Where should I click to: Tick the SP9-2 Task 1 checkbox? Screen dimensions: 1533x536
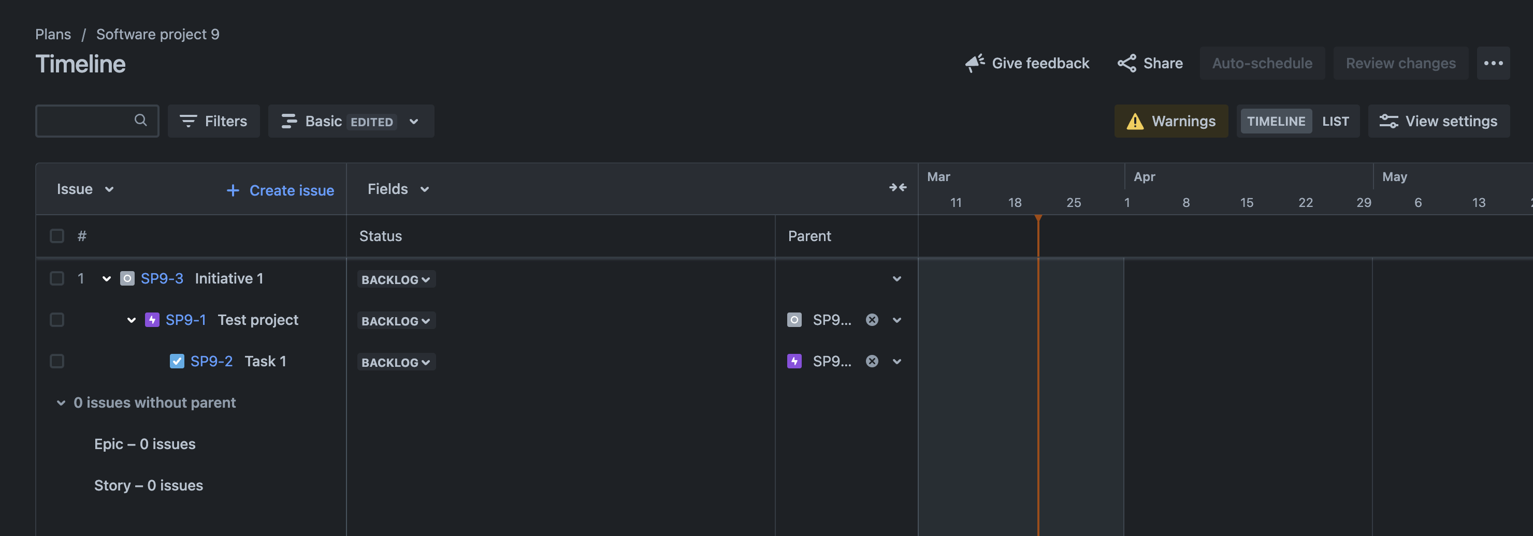coord(57,361)
